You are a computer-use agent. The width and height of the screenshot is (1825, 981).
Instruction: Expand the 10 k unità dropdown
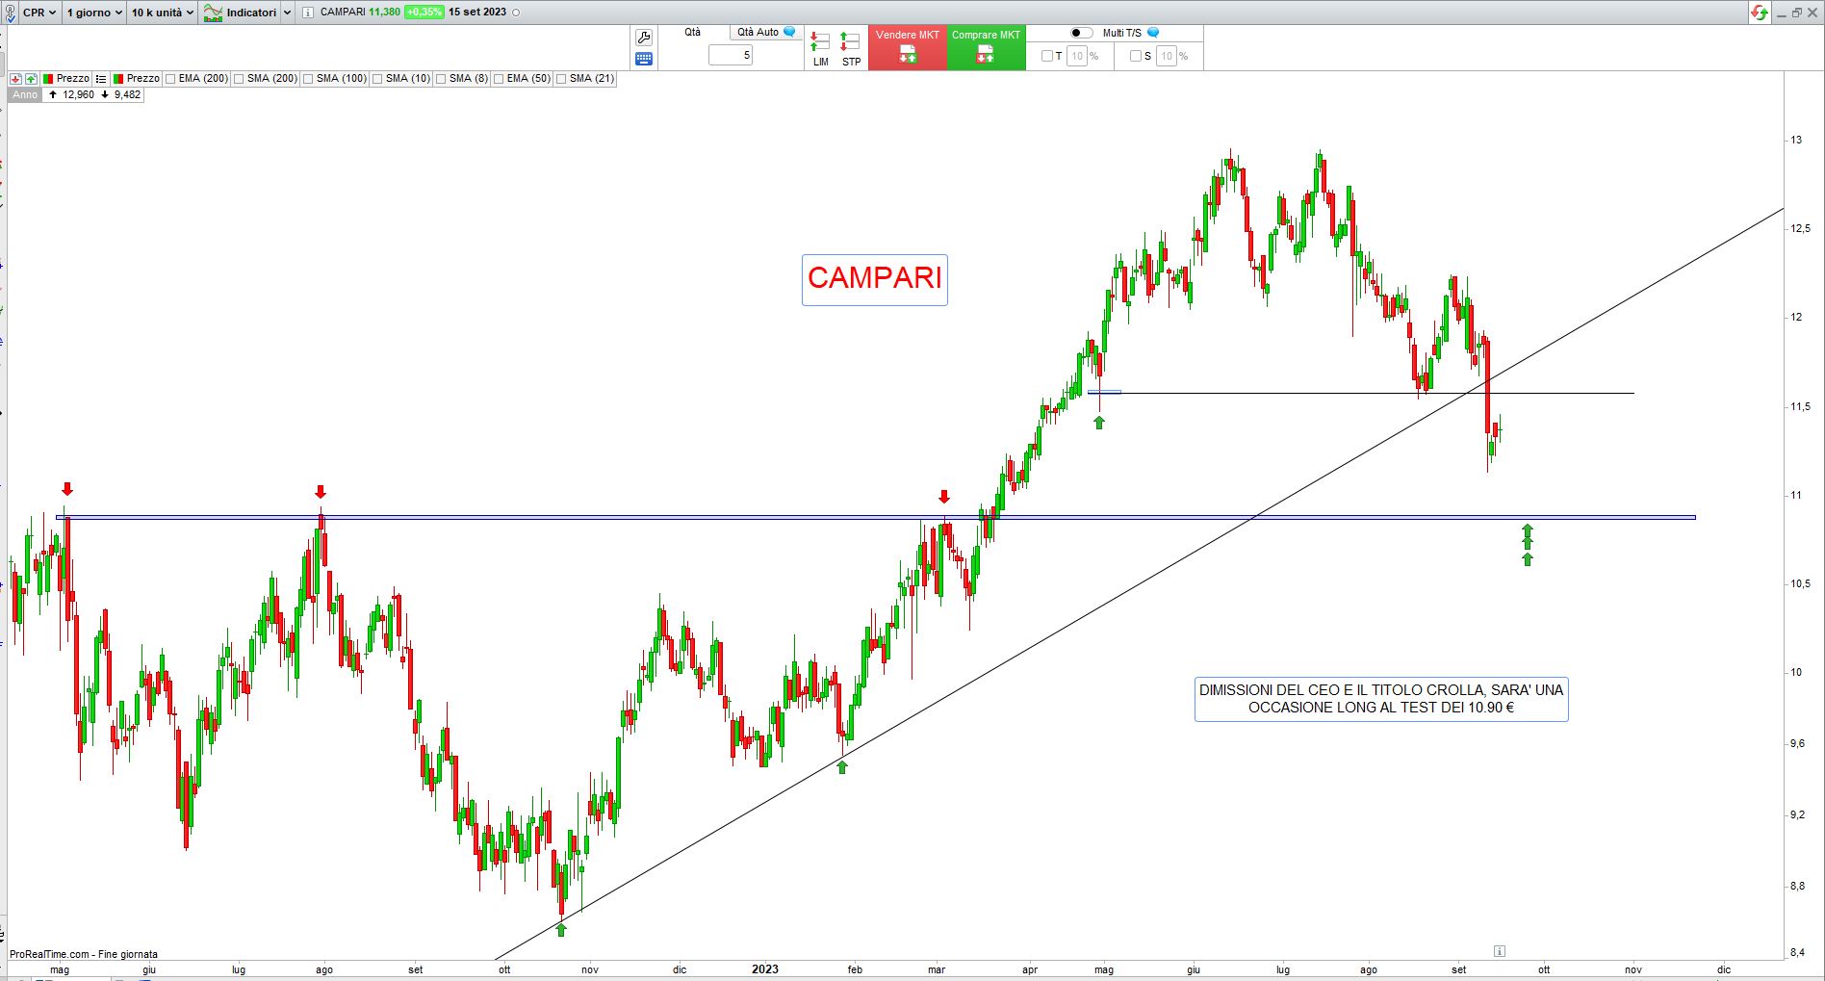pos(162,13)
